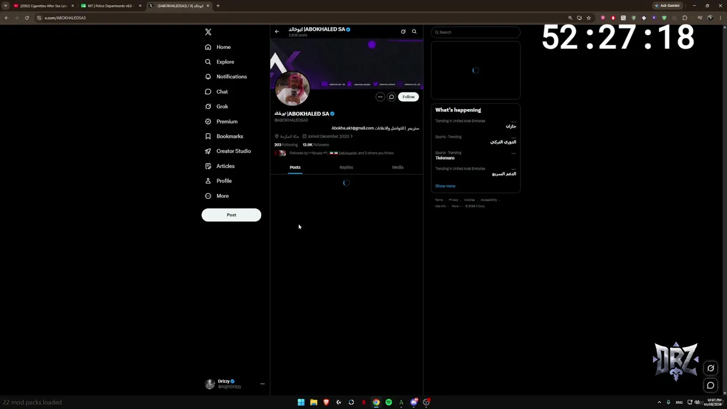Click Show more under What's happening

pyautogui.click(x=445, y=186)
